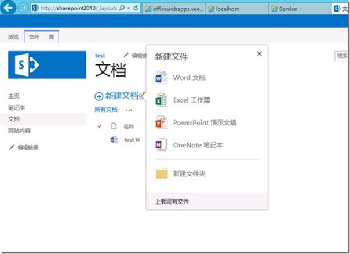Viewport: 350px width, 254px height.
Task: Click the plus icon for 新建文档
Action: tap(99, 96)
